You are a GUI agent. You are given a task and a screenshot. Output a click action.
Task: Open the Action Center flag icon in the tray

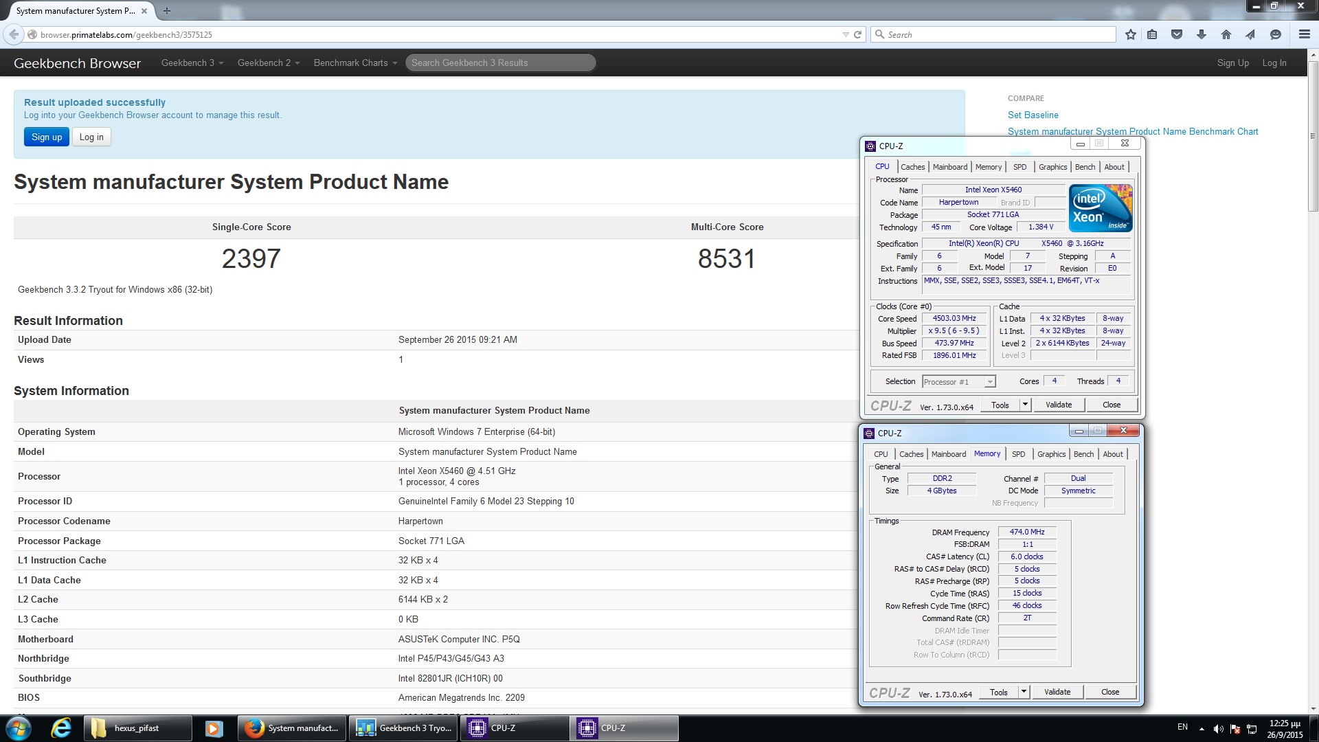(1235, 729)
